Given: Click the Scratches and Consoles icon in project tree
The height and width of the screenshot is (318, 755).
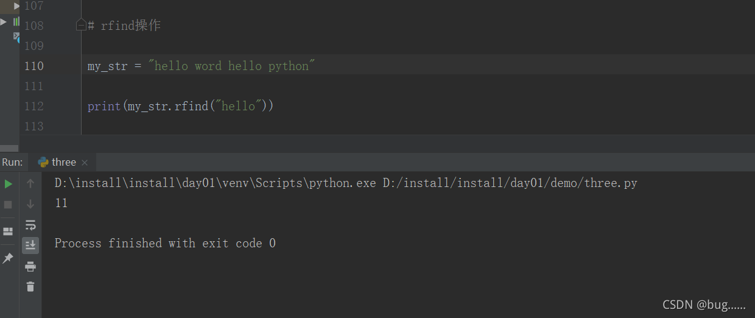Looking at the screenshot, I should [x=17, y=37].
